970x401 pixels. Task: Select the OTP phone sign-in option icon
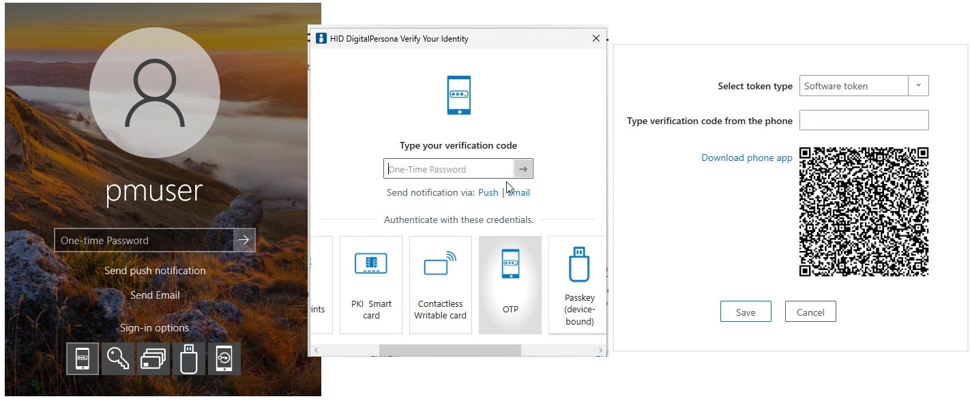click(x=83, y=359)
